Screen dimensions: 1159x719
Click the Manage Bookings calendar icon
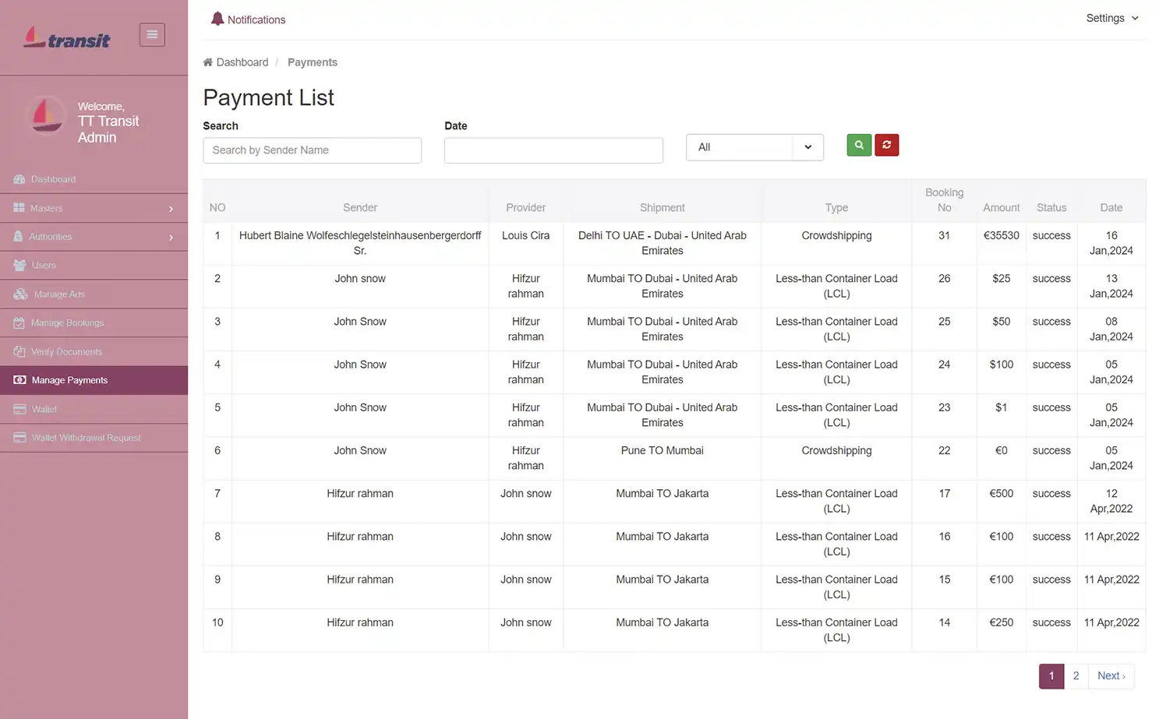pyautogui.click(x=19, y=322)
